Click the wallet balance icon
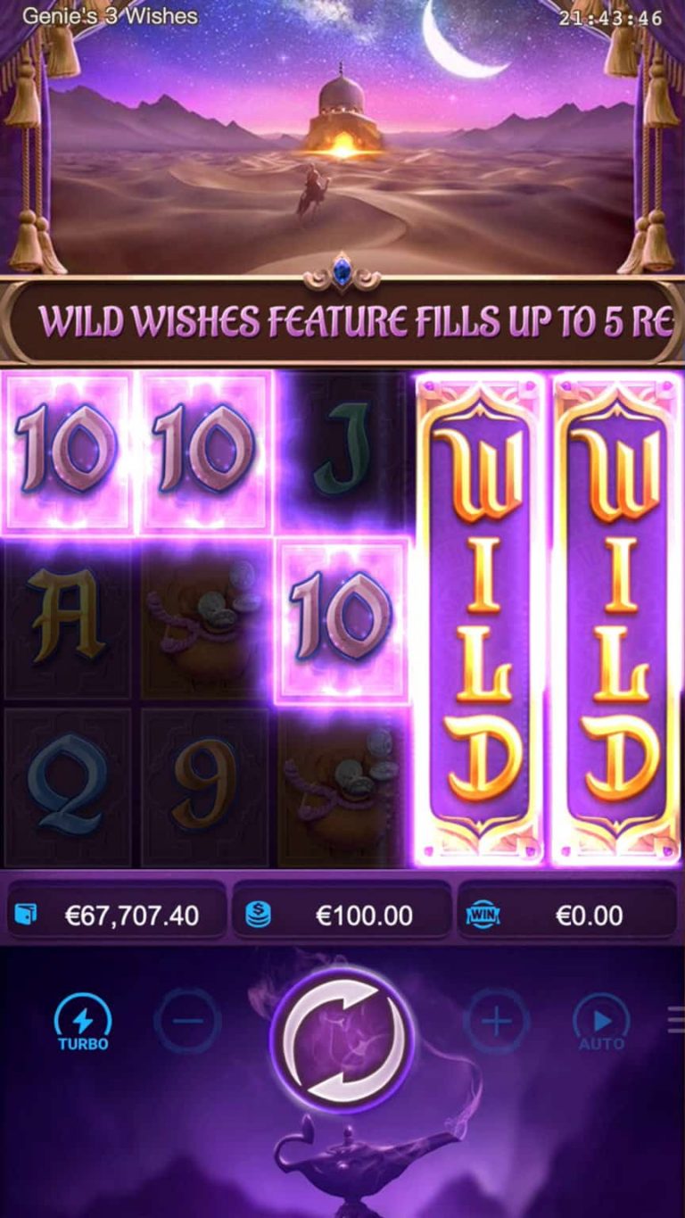The height and width of the screenshot is (1218, 685). [x=26, y=915]
